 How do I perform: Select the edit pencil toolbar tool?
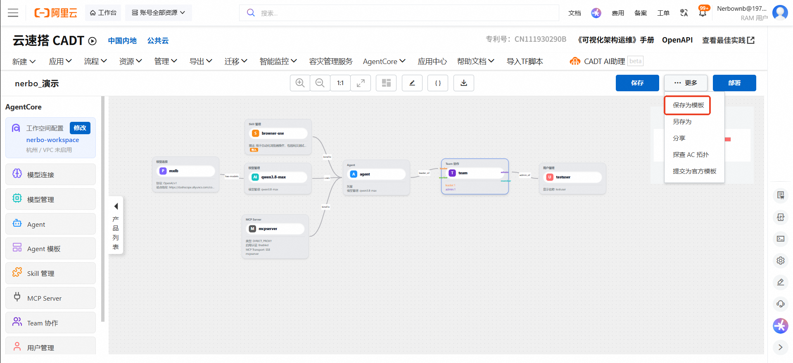(412, 83)
